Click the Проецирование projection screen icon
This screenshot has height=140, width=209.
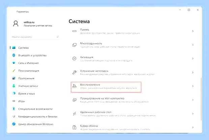click(x=74, y=100)
